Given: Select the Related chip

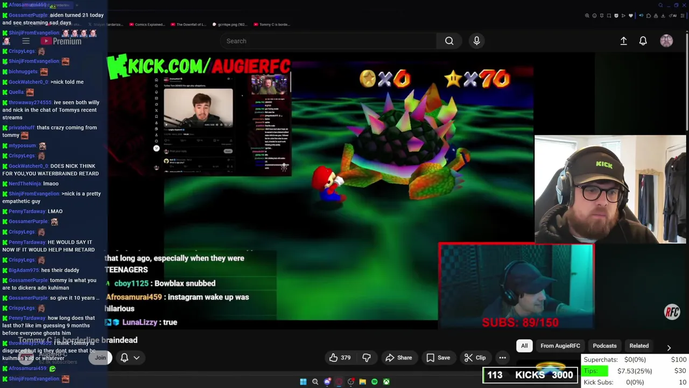Looking at the screenshot, I should (639, 346).
